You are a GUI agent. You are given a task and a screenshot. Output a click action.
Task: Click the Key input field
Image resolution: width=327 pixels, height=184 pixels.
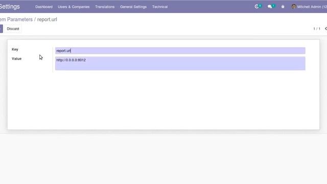pyautogui.click(x=180, y=51)
